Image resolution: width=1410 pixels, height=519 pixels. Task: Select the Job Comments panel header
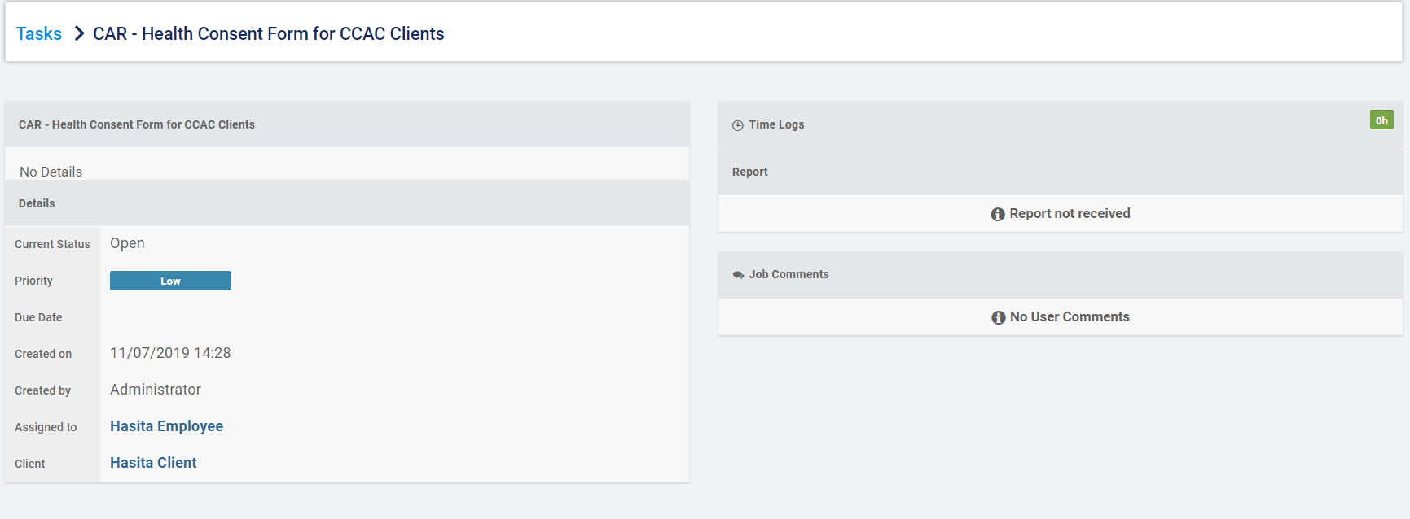point(788,274)
